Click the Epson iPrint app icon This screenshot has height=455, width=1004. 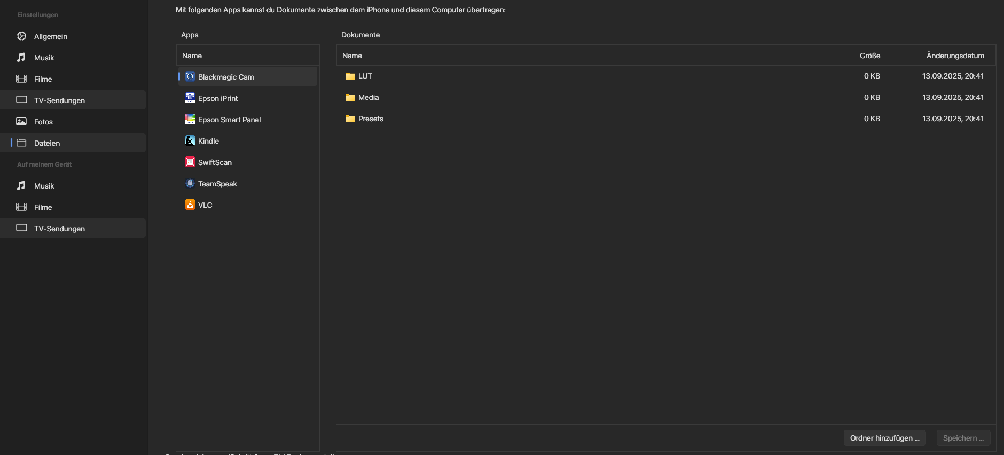coord(190,98)
